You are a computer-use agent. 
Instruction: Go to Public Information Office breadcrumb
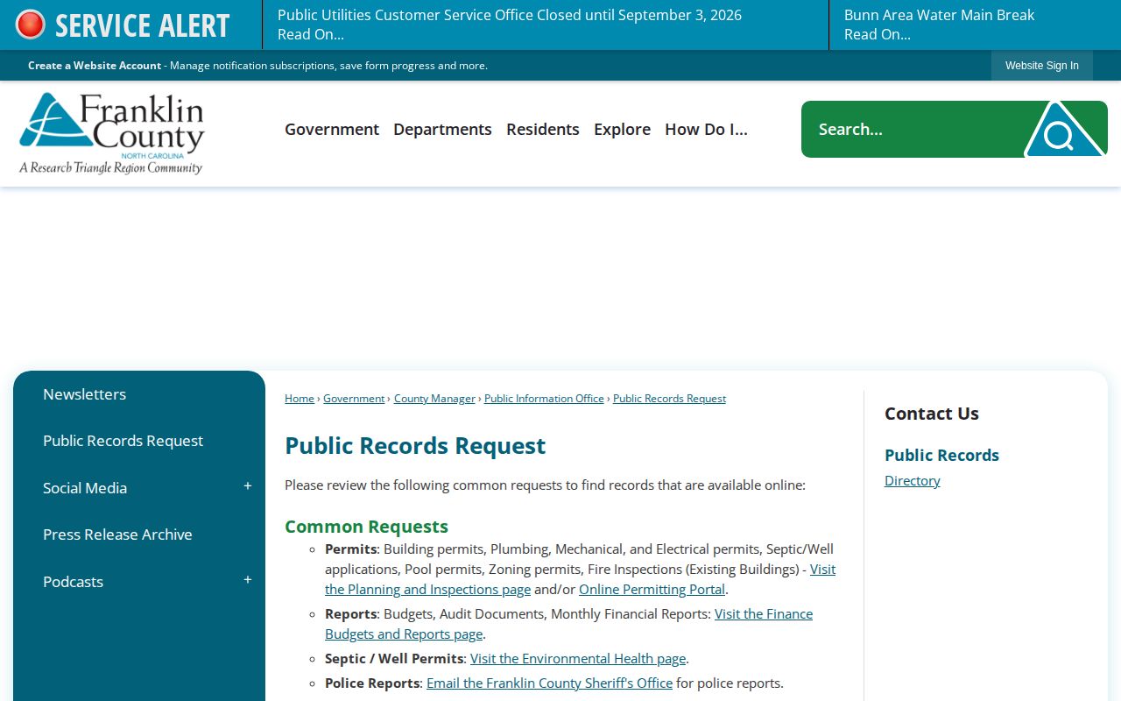(544, 399)
